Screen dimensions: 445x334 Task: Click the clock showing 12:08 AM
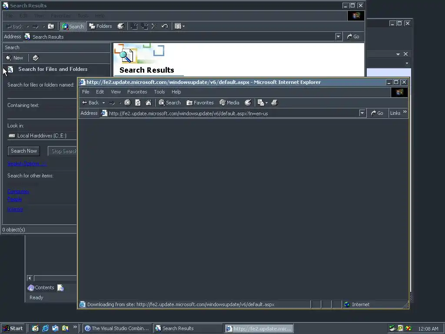(428, 329)
